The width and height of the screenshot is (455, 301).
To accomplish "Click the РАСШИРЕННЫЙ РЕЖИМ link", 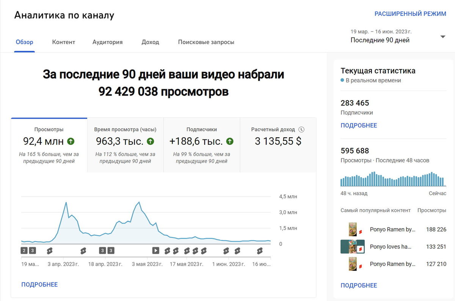I will tap(410, 14).
